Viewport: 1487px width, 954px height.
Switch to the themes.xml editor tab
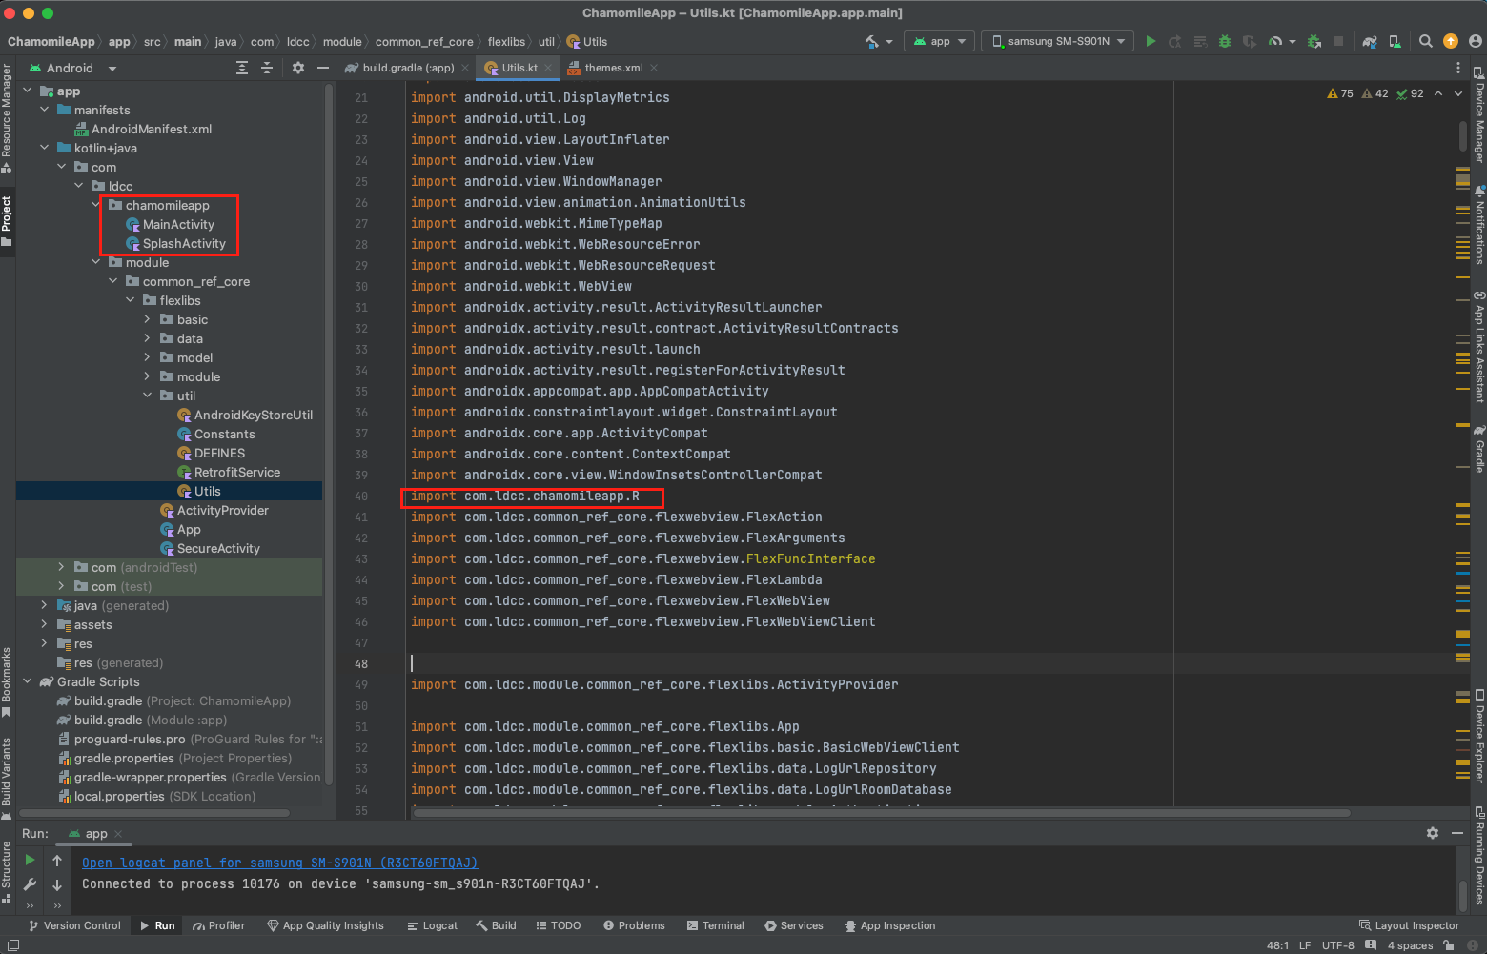(x=613, y=68)
